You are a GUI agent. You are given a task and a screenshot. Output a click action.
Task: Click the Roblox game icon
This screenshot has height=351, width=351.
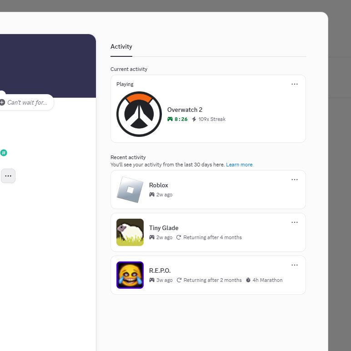click(x=130, y=190)
